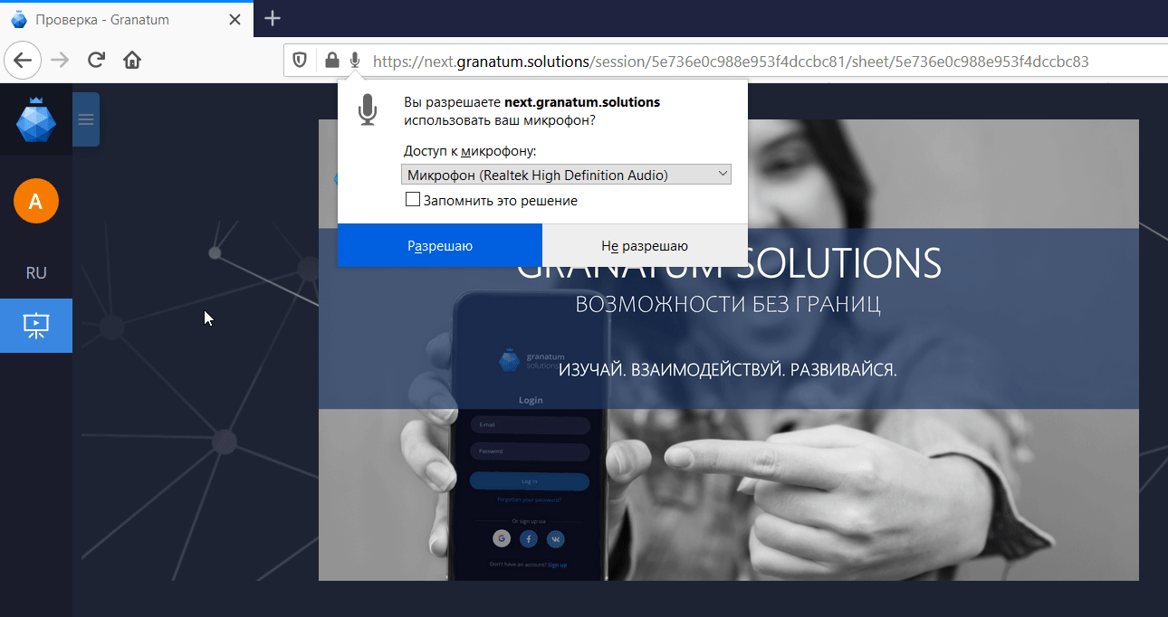Open the hamburger menu panel toggle
Screen dimensions: 1168x617
point(86,119)
